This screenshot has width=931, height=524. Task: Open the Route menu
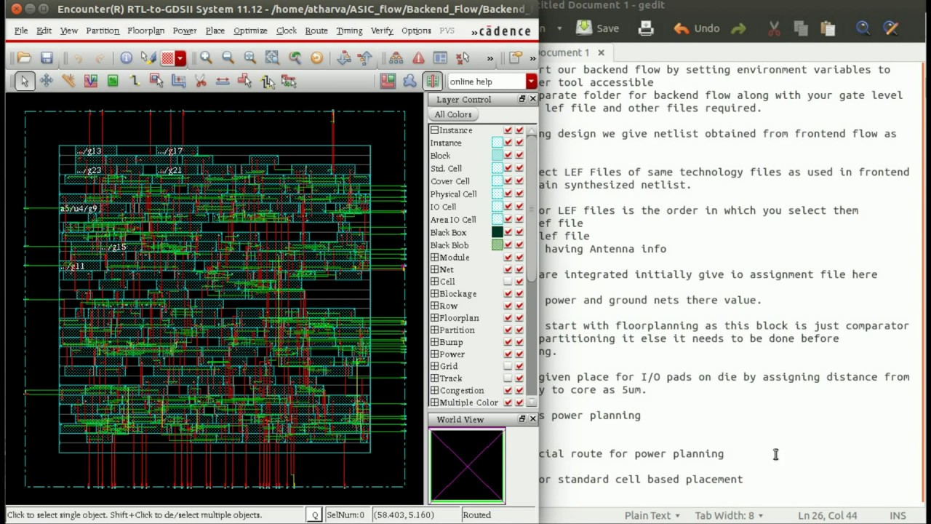pyautogui.click(x=316, y=31)
